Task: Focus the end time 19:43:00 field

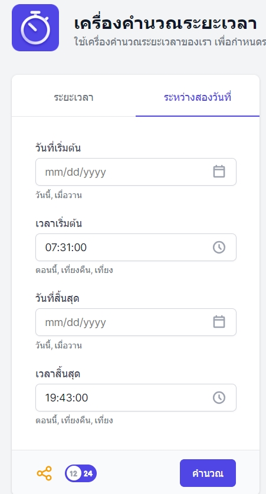Action: (x=136, y=397)
